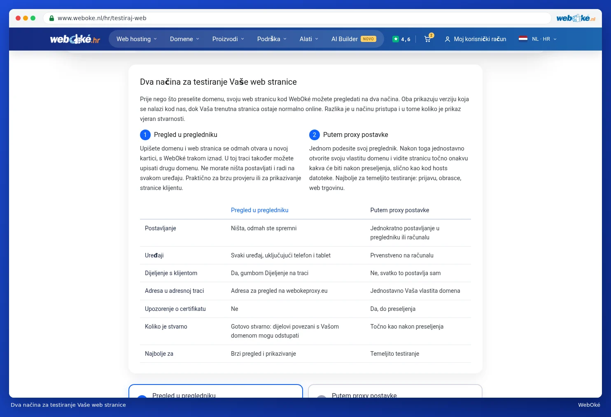Expand the Domene dropdown menu
The height and width of the screenshot is (417, 611).
[x=184, y=39]
